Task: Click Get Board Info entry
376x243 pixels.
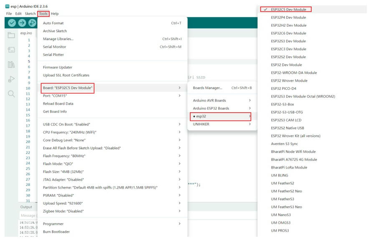Action: 112,111
